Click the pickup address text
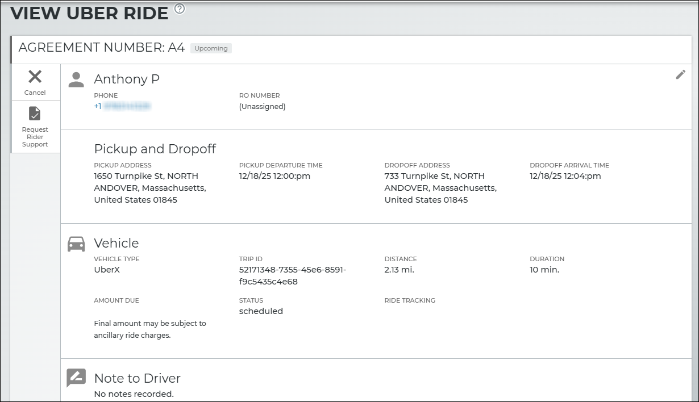The image size is (699, 402). 149,188
